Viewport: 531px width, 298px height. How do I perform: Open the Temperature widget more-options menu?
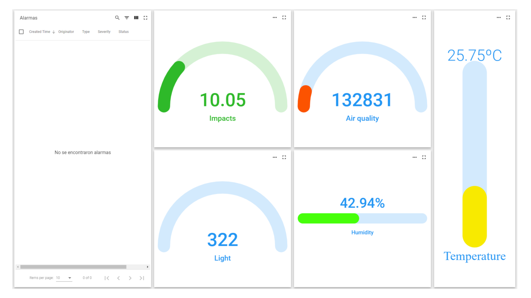click(x=499, y=17)
